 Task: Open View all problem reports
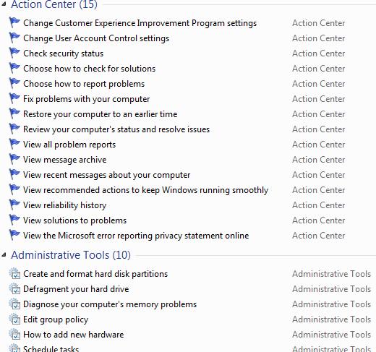tap(69, 145)
